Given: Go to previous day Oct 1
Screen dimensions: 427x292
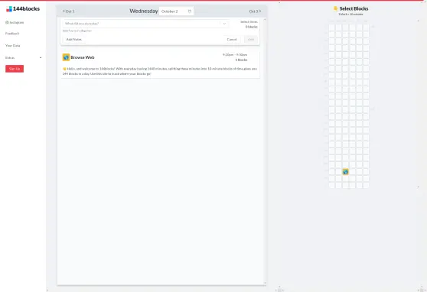Looking at the screenshot, I should click(x=68, y=11).
